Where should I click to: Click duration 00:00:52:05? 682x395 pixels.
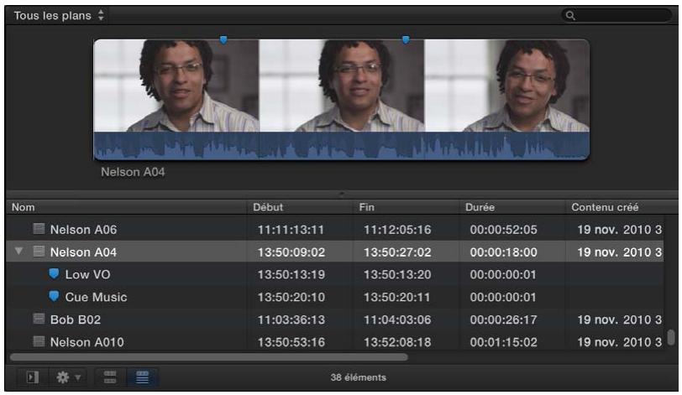503,230
